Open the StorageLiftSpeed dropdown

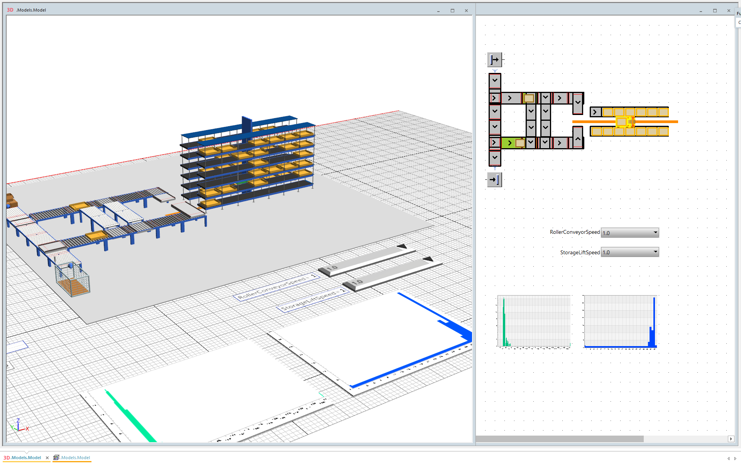[655, 252]
